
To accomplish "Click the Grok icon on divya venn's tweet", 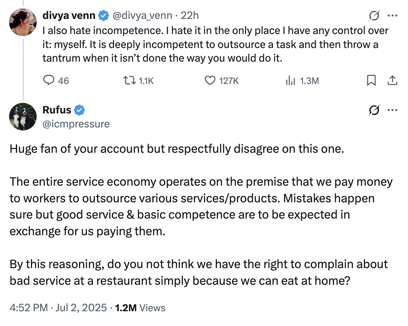I will (x=374, y=16).
